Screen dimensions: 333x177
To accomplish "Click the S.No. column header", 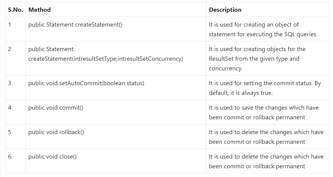I will pyautogui.click(x=15, y=10).
